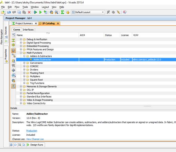Click the binoculars search icon in IP sidebar
The height and width of the screenshot is (152, 176).
[x=13, y=65]
